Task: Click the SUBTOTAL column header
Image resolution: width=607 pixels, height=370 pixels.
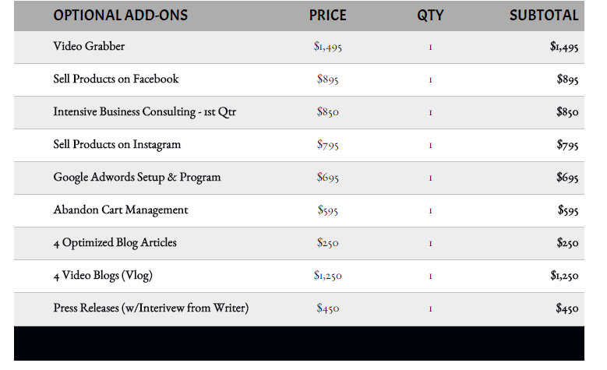Action: pos(544,15)
